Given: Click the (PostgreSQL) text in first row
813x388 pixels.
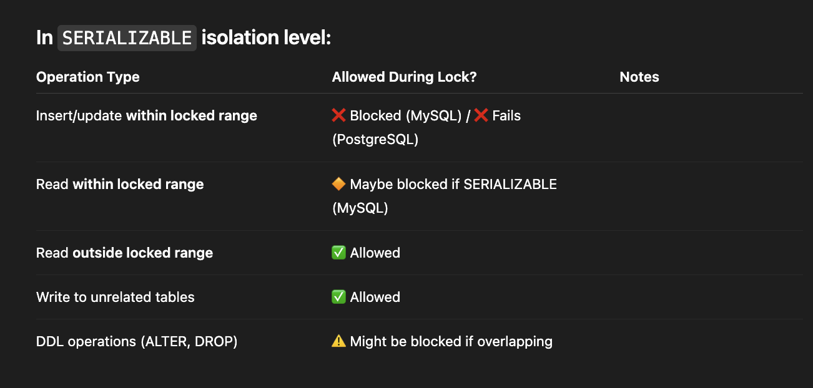Looking at the screenshot, I should click(x=375, y=139).
